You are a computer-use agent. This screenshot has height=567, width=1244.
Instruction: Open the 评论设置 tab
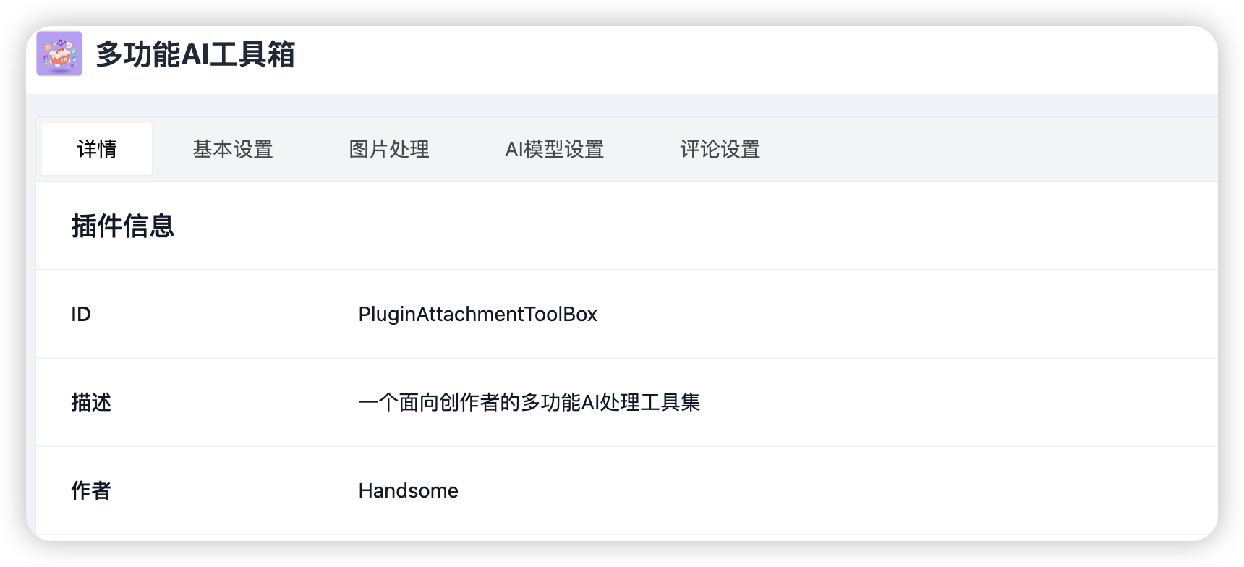[720, 149]
